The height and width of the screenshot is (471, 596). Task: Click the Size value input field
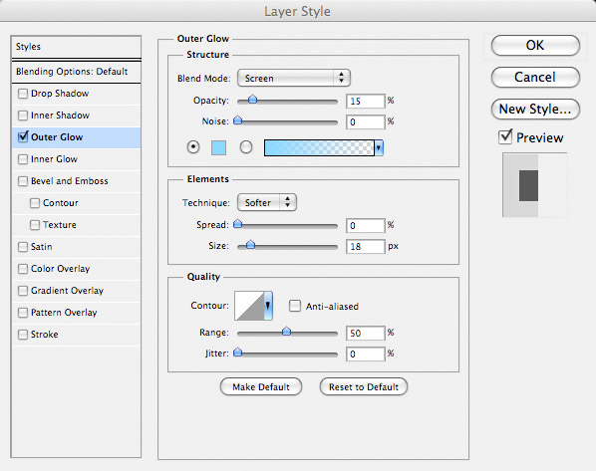(x=366, y=247)
